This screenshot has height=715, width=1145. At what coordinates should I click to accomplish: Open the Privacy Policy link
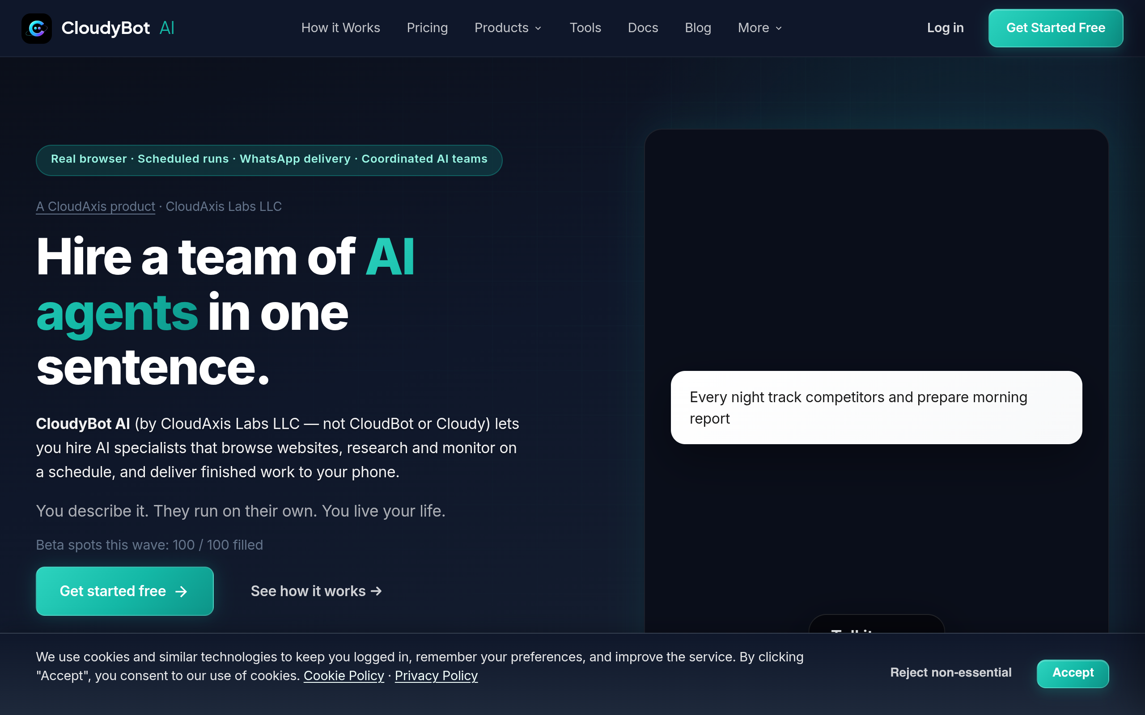pos(436,676)
